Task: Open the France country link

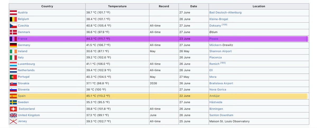Action: click(x=22, y=39)
